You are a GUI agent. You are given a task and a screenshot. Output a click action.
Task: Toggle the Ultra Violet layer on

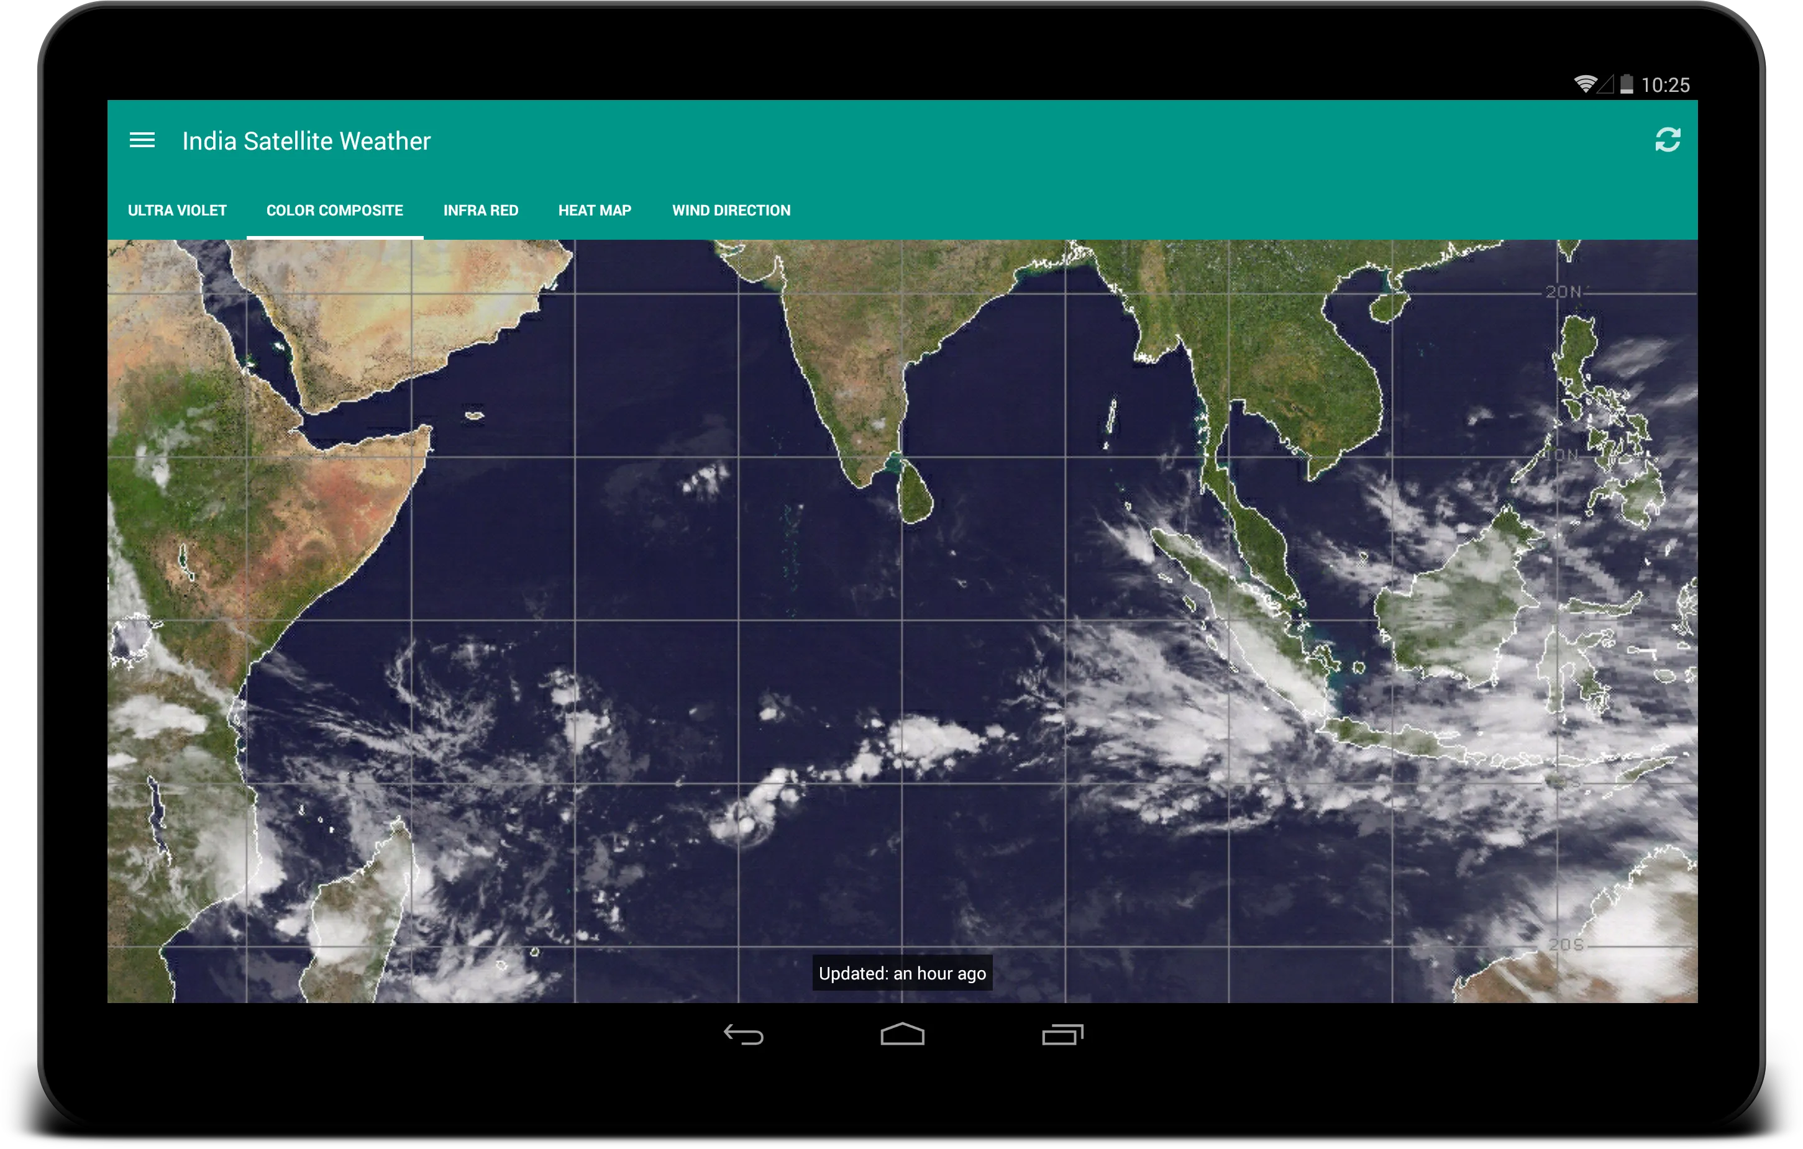[x=175, y=209]
